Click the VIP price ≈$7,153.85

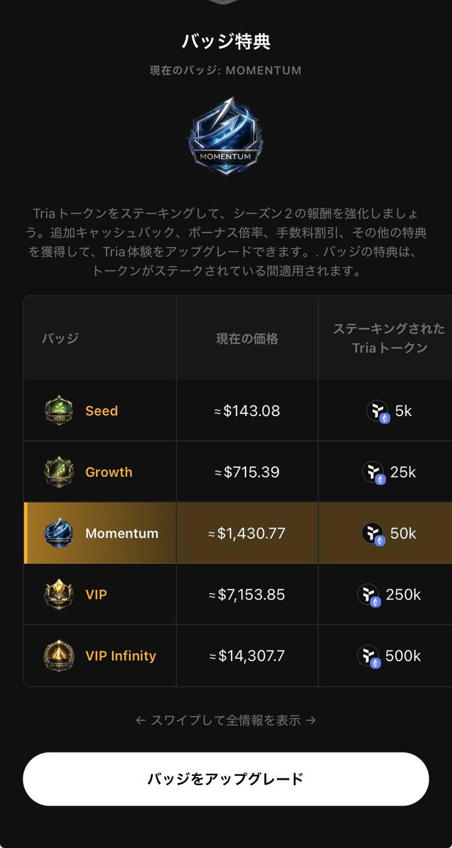247,594
